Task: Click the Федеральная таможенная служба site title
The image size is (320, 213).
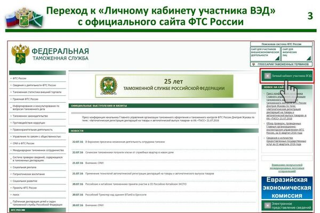Action: coord(60,54)
